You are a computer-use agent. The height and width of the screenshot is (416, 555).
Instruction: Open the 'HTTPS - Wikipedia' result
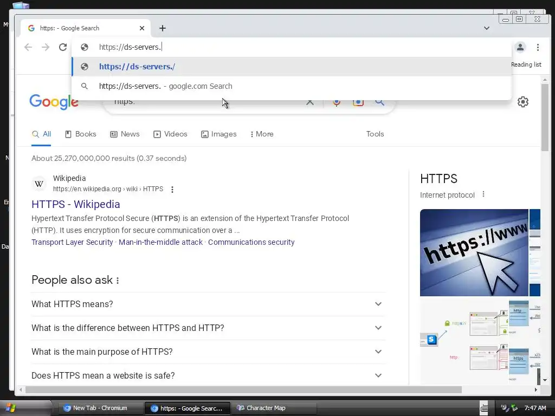pyautogui.click(x=76, y=204)
